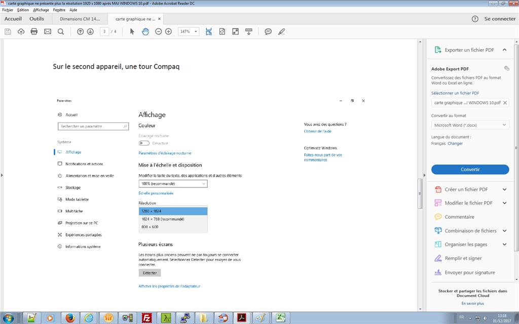
Task: Go to previous page arrow
Action: tap(81, 32)
